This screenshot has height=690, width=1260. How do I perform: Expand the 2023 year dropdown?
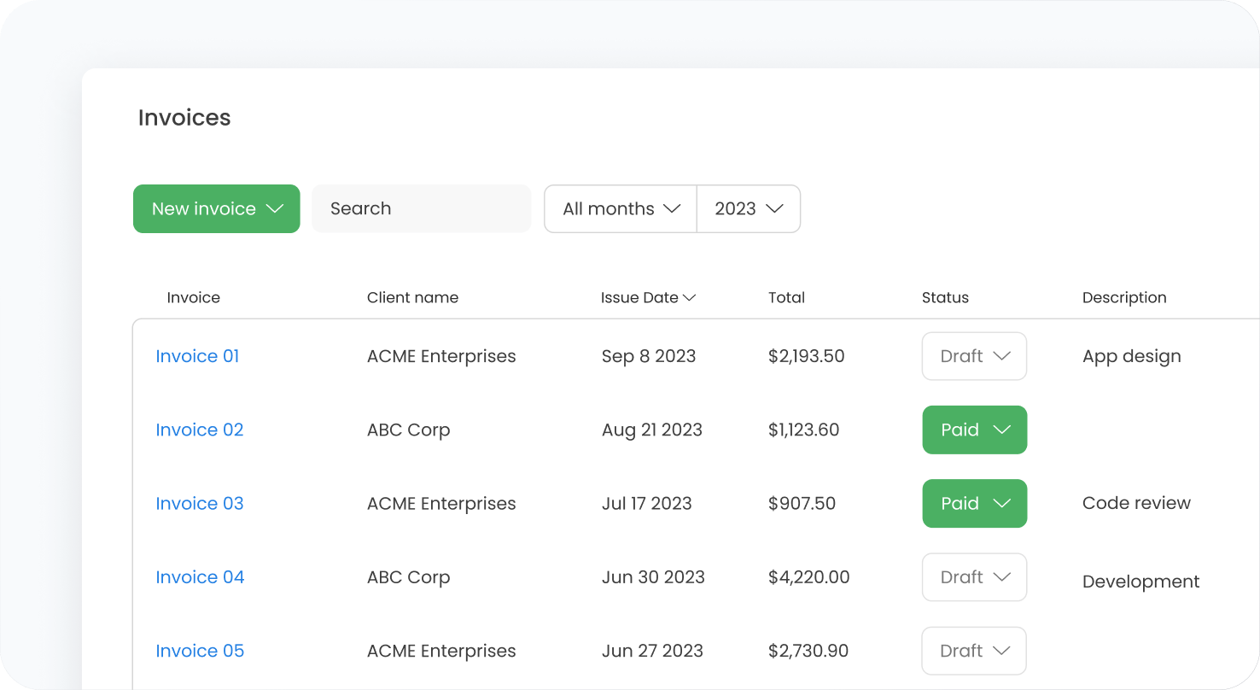[749, 209]
